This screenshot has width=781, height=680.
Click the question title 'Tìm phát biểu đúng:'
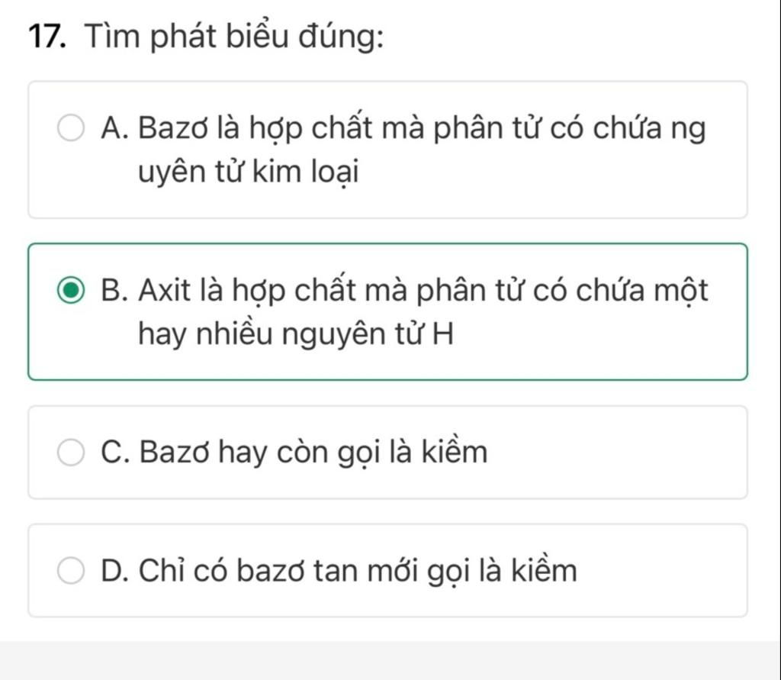(x=233, y=37)
